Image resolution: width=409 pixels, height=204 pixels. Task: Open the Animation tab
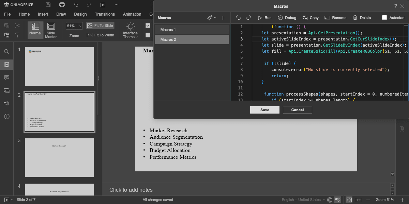132,14
